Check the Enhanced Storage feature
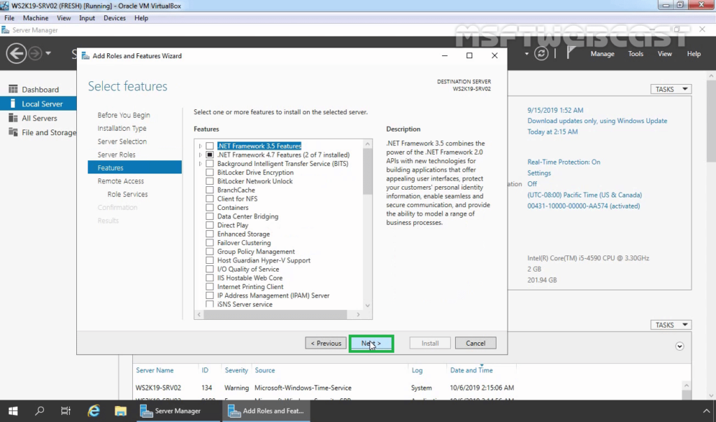Screen dimensions: 716x422 pyautogui.click(x=210, y=234)
